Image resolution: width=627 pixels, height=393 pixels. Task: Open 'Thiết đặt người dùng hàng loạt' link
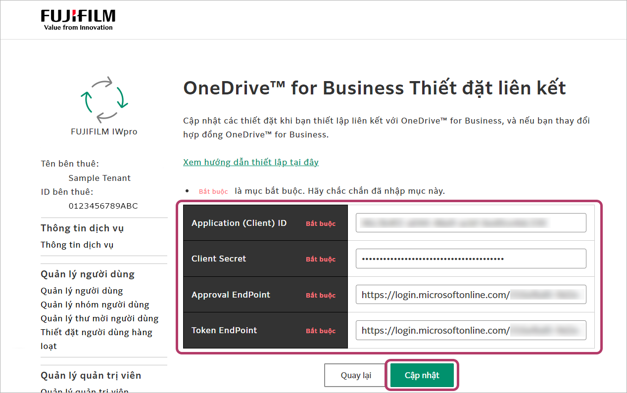coord(96,339)
